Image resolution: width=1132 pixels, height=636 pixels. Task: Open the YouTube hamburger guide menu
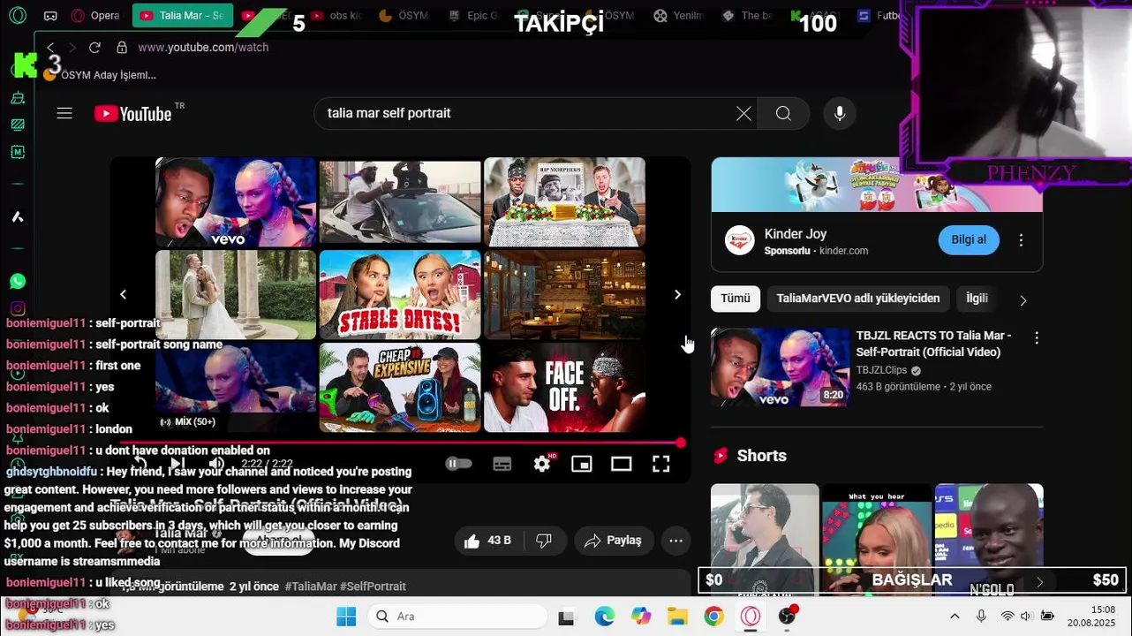[64, 113]
